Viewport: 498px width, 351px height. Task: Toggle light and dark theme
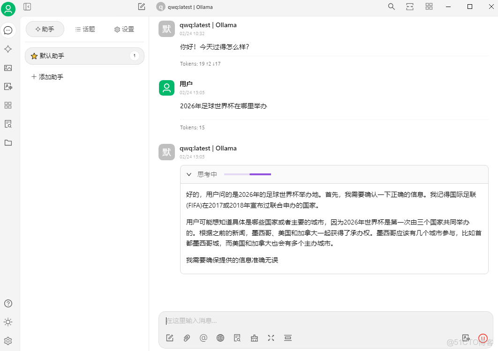pyautogui.click(x=8, y=322)
